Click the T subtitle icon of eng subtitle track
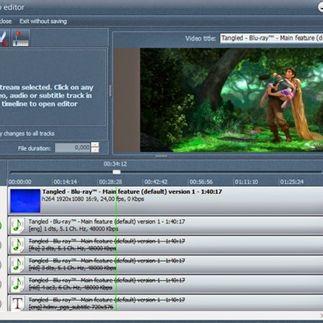Image resolution: width=323 pixels, height=323 pixels. 18,304
